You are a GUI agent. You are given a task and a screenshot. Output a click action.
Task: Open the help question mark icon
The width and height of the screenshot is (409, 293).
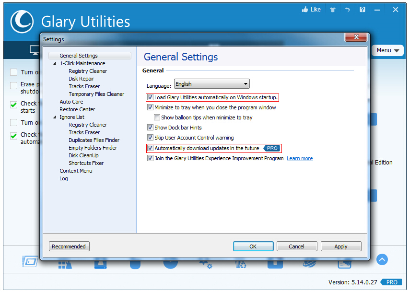[x=362, y=10]
